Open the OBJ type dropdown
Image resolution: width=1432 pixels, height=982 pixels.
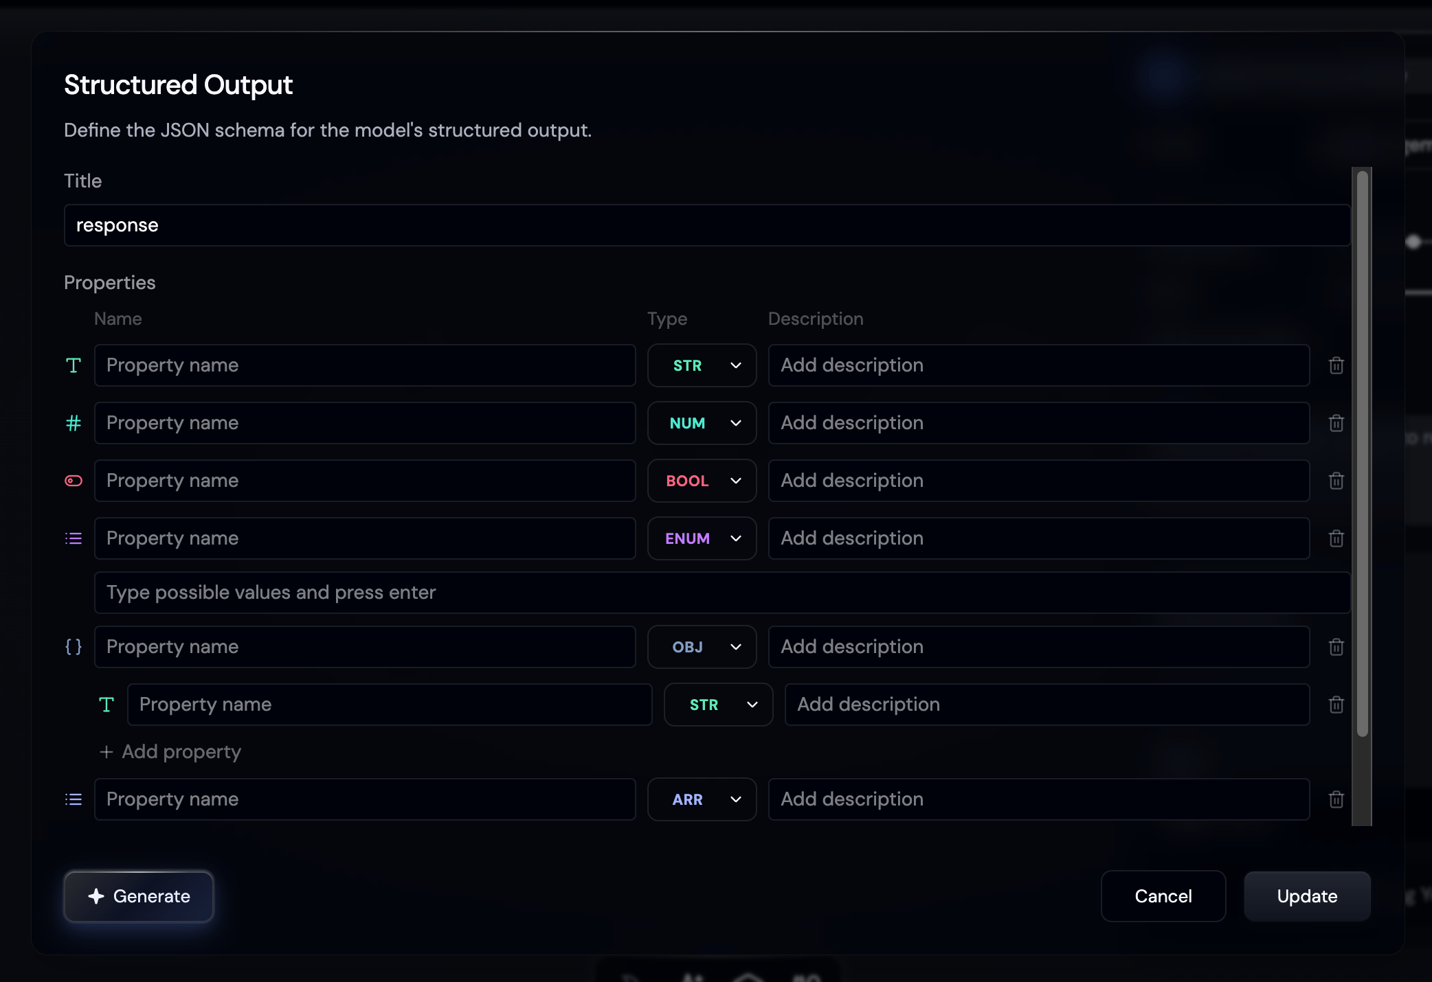(x=702, y=647)
